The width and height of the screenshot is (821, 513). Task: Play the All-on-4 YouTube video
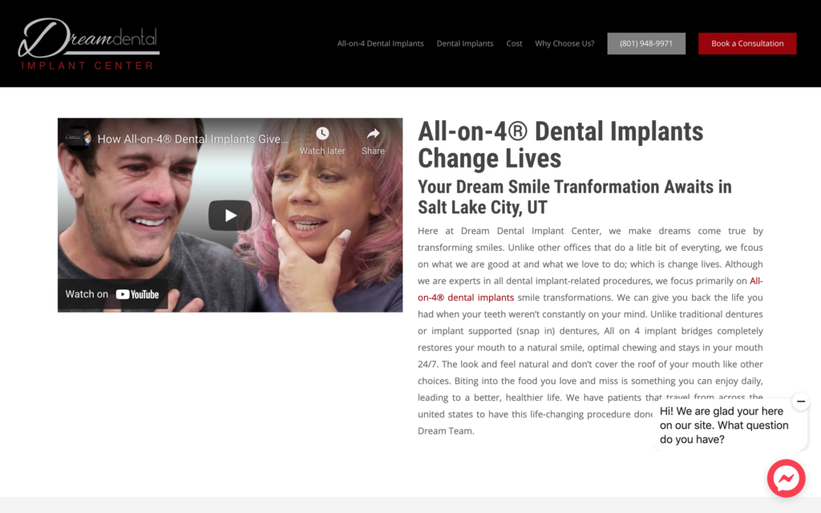tap(230, 215)
